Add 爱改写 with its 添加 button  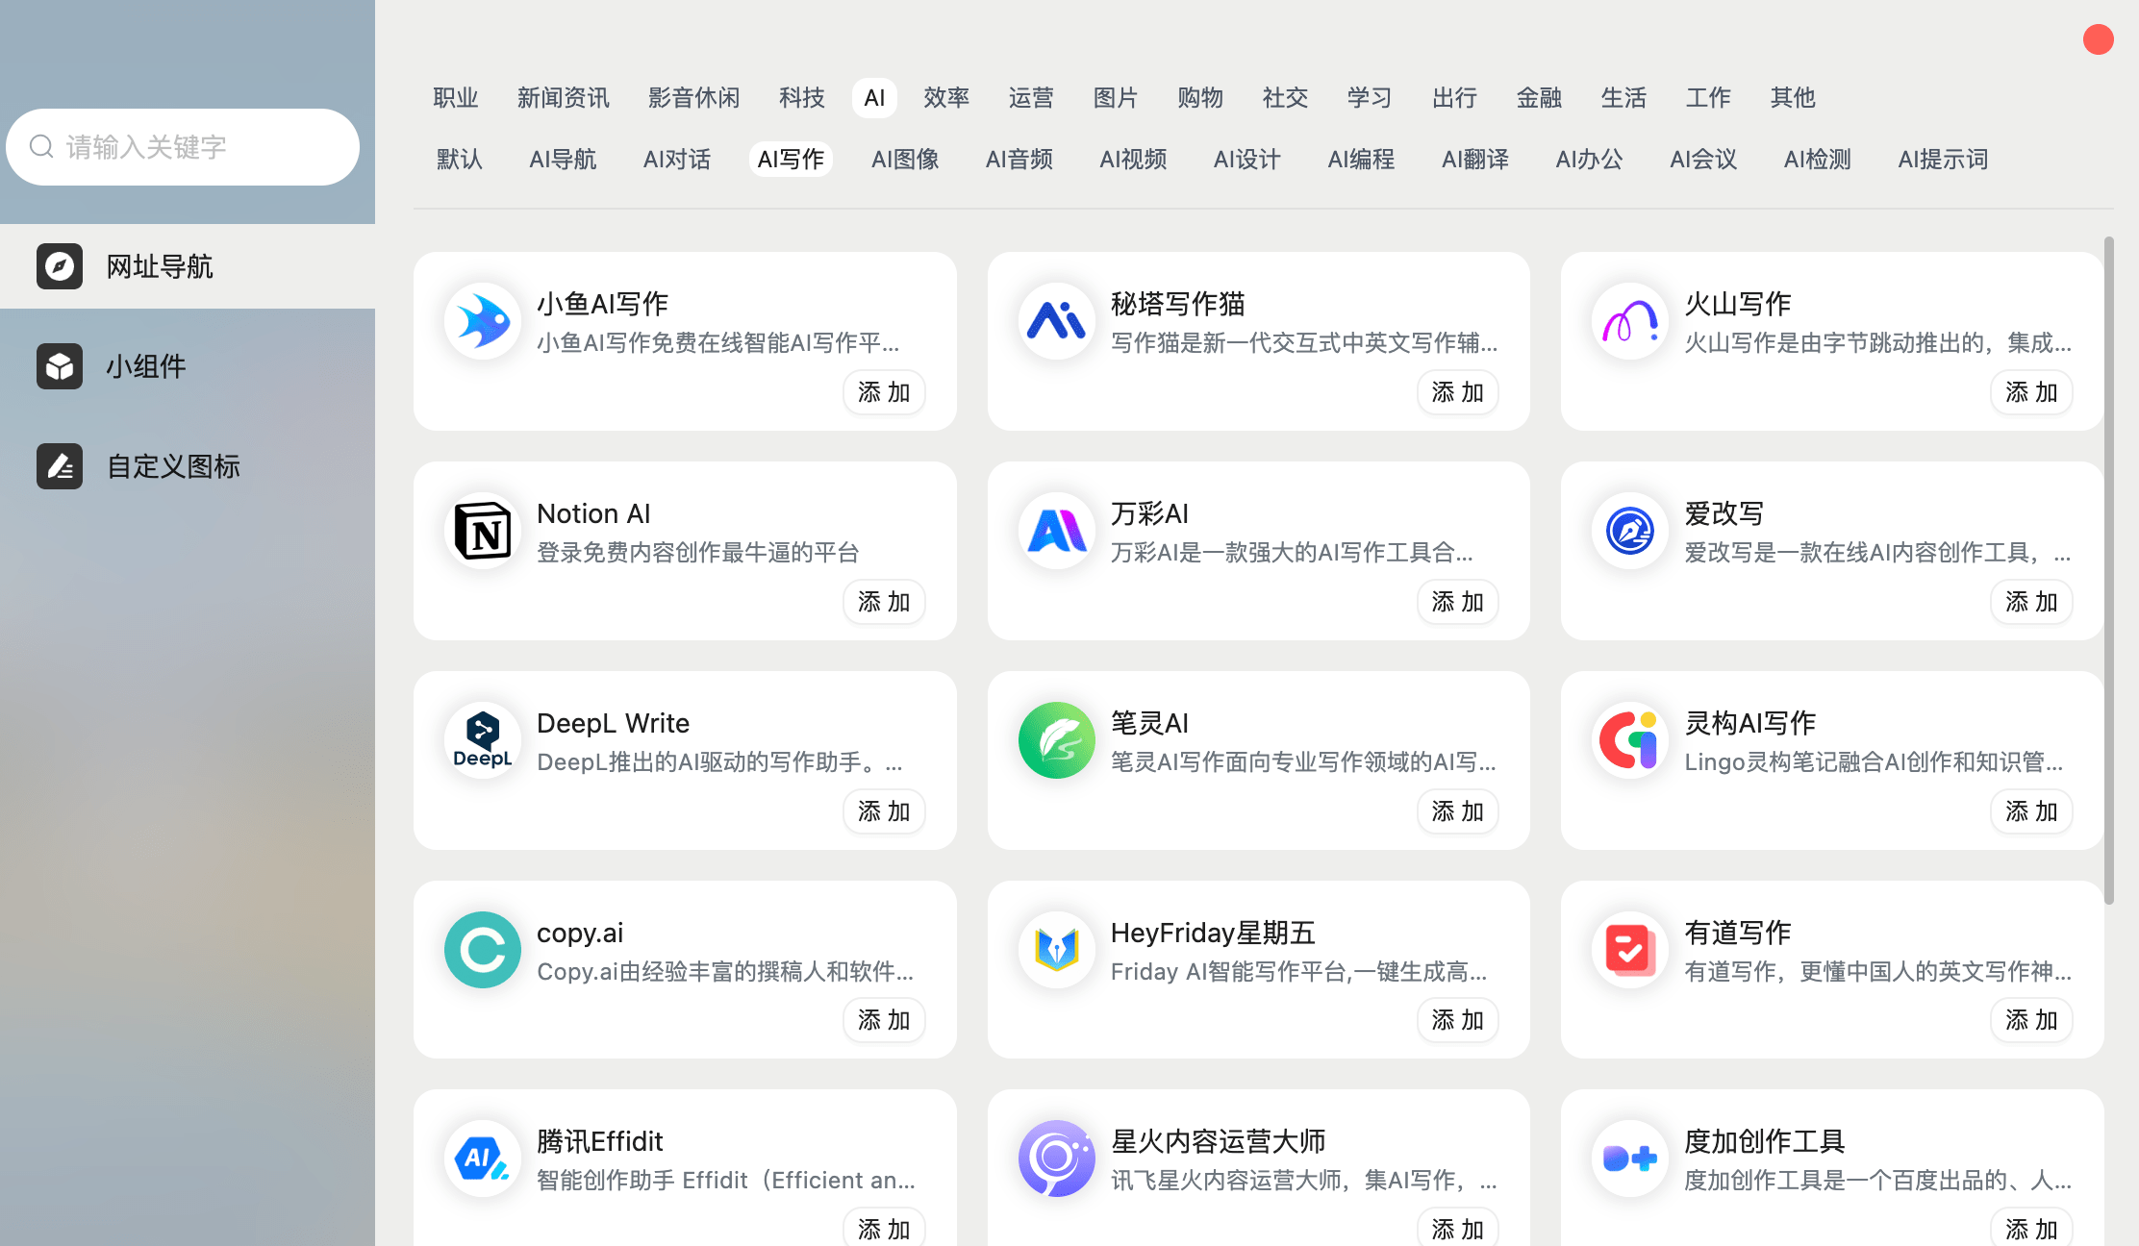pyautogui.click(x=2031, y=602)
